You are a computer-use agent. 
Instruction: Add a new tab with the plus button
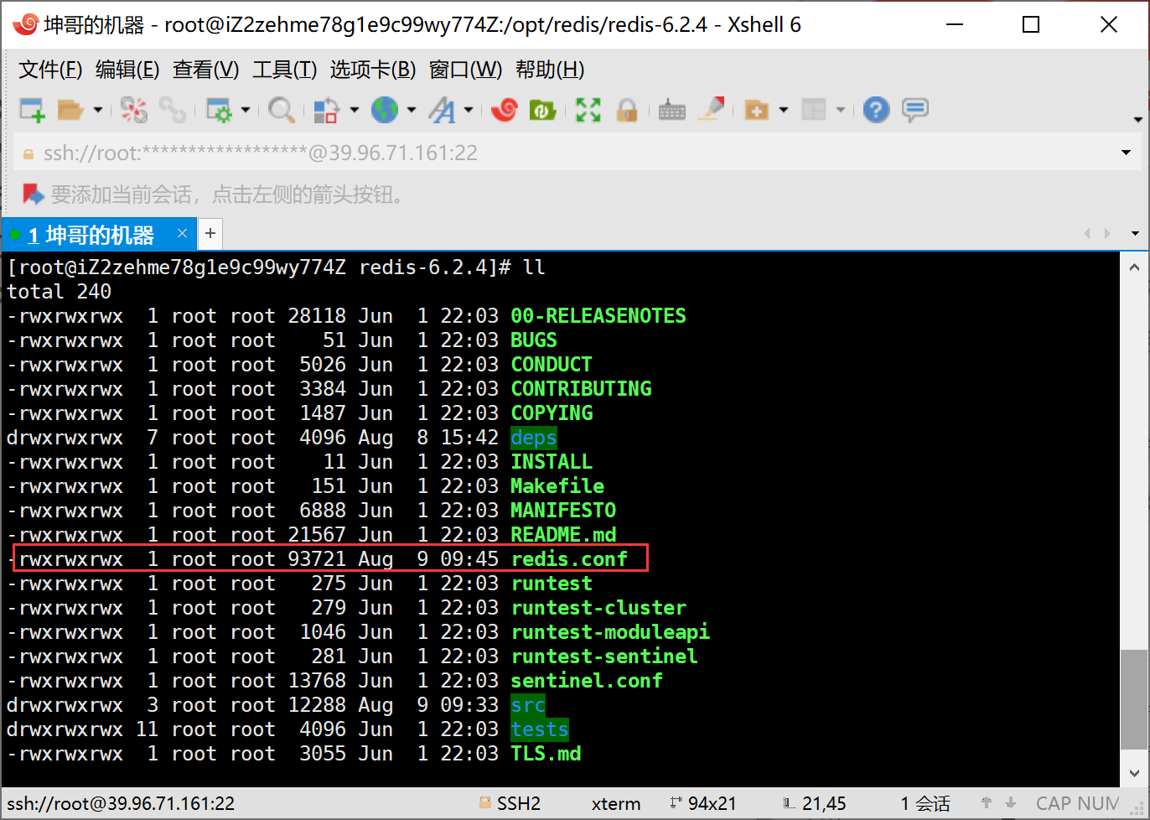pos(210,233)
